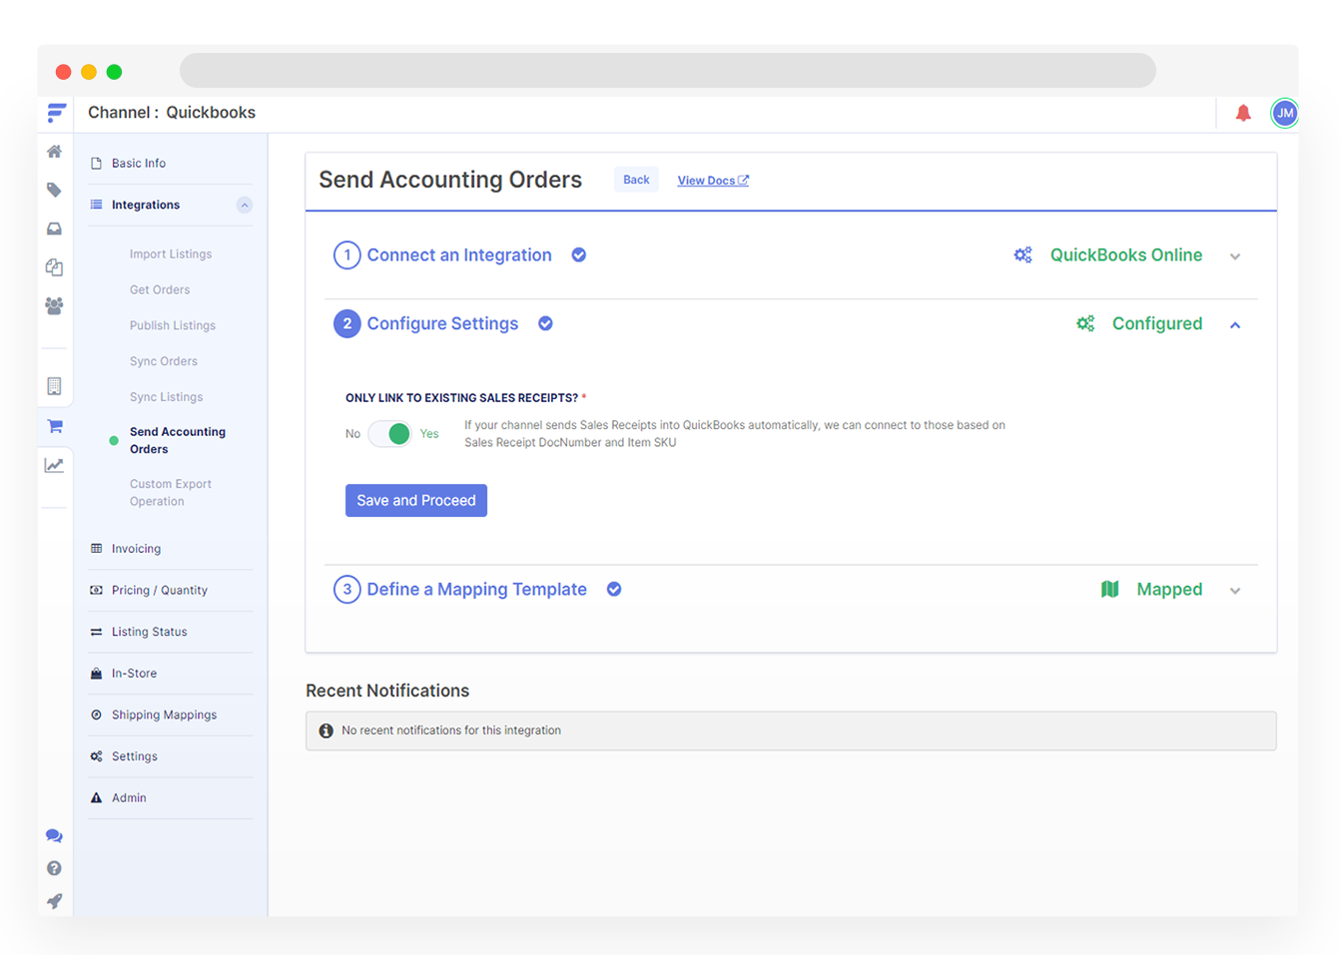Open the chat bubbles icon
The width and height of the screenshot is (1341, 955).
point(54,836)
